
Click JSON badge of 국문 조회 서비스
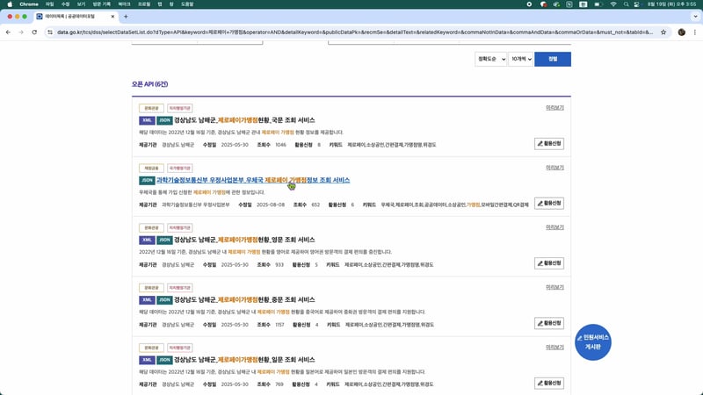click(164, 120)
